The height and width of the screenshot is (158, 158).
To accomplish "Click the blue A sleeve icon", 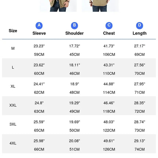I will (39, 25).
